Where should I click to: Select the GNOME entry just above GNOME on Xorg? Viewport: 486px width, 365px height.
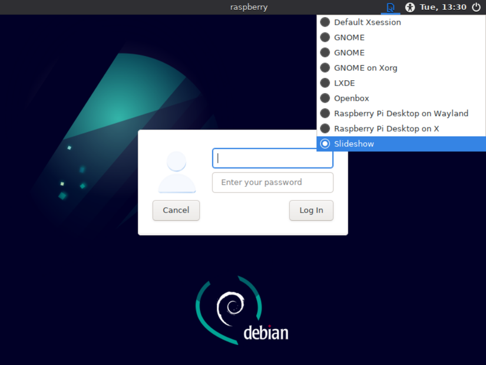349,52
